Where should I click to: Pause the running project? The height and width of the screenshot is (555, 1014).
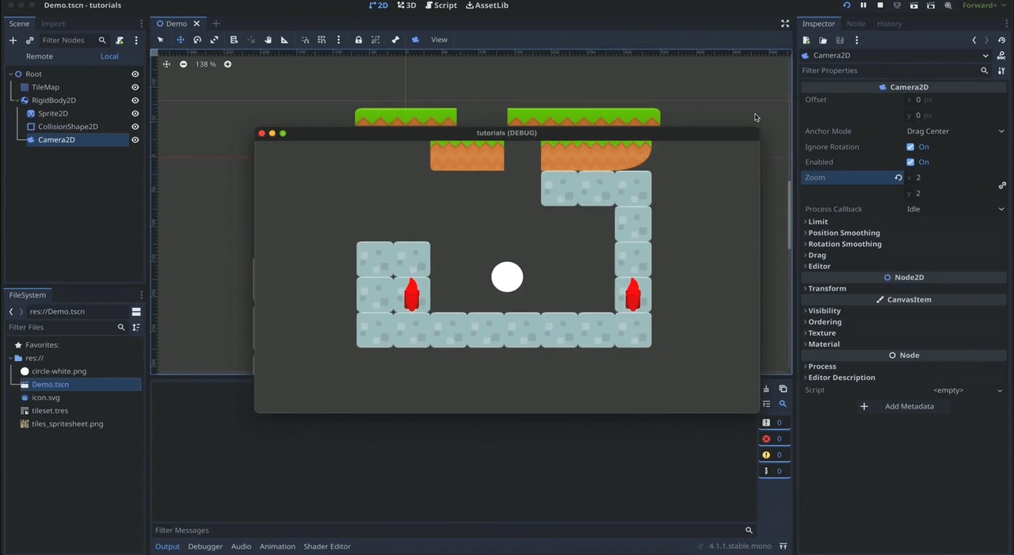[863, 6]
